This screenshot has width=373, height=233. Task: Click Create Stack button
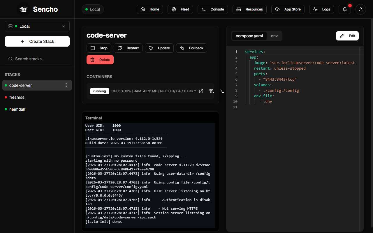coord(37,41)
